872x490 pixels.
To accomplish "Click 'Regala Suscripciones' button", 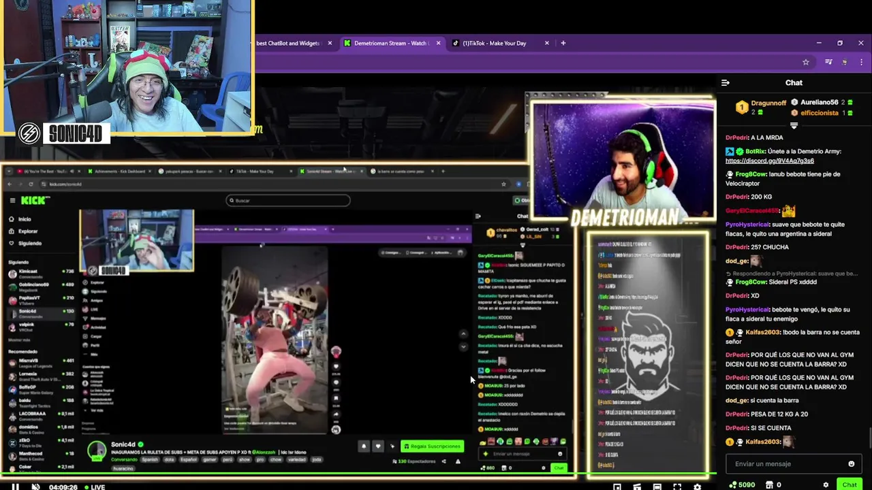I will (433, 446).
